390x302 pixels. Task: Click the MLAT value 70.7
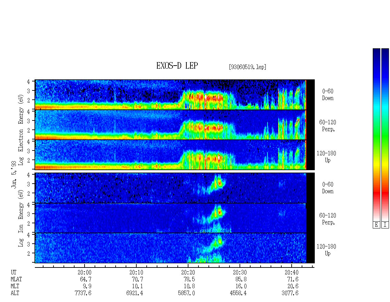(138, 279)
